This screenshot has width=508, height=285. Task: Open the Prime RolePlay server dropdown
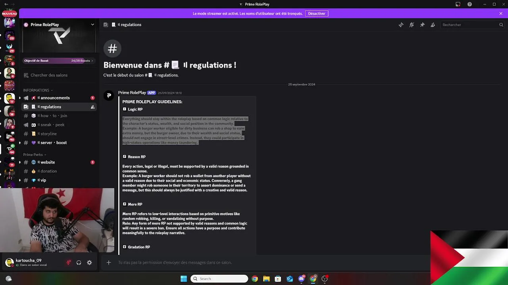point(92,25)
